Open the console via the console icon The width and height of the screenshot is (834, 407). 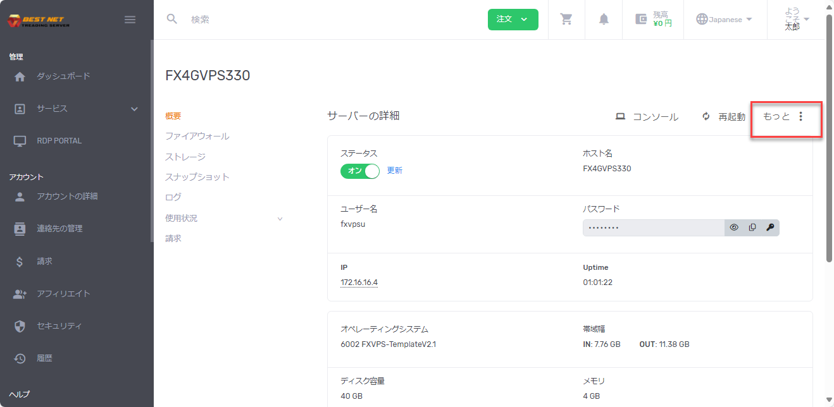[x=620, y=116]
